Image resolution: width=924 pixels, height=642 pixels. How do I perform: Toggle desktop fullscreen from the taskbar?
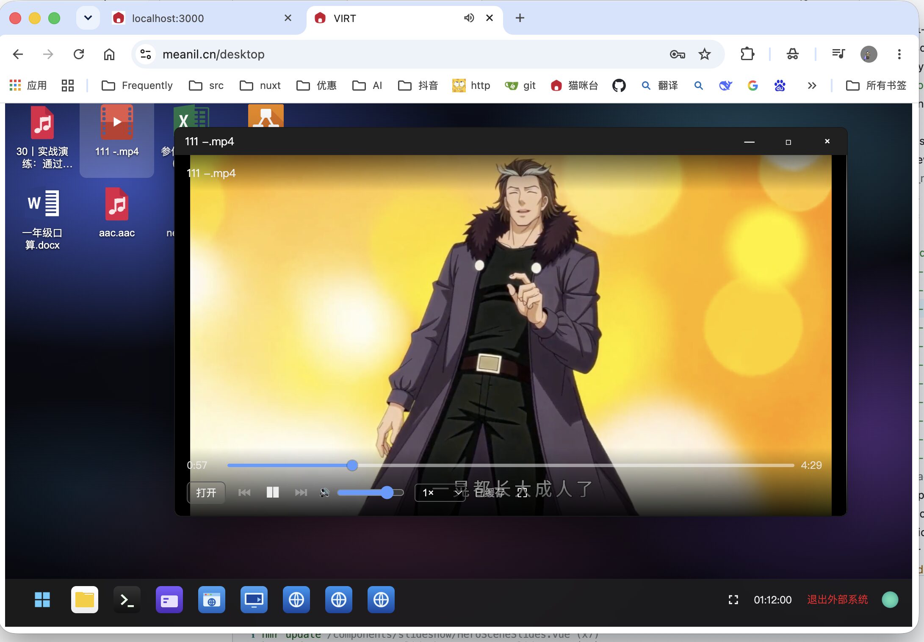click(x=733, y=600)
